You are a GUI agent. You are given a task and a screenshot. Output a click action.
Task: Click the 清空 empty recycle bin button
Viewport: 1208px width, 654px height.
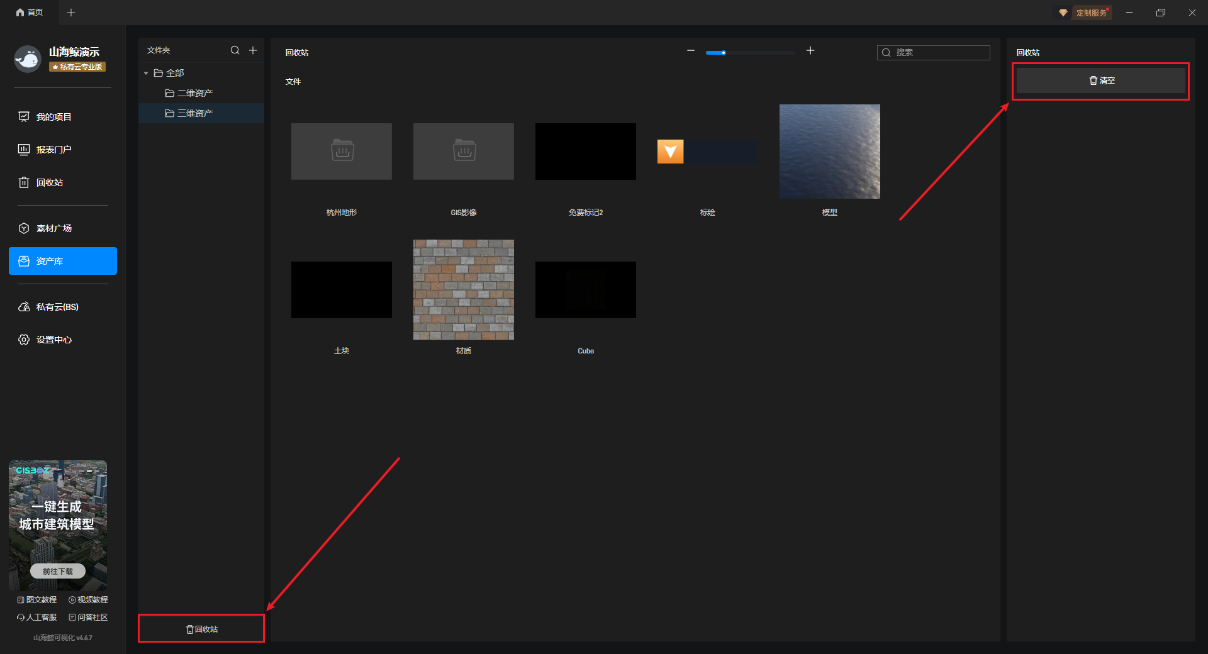(1101, 80)
